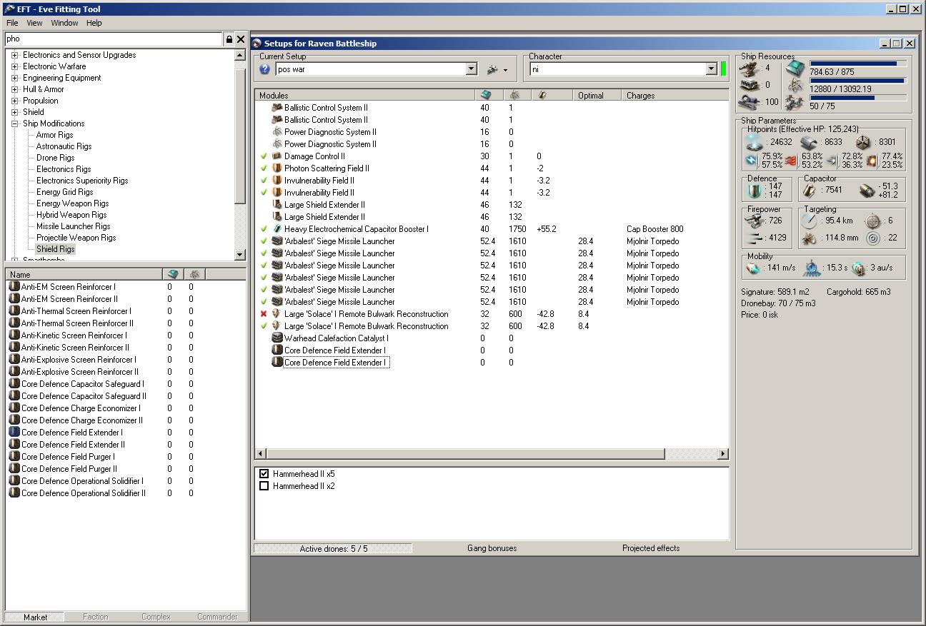The image size is (926, 626).
Task: Click the Active drones 5 / 5 bar
Action: tap(333, 548)
